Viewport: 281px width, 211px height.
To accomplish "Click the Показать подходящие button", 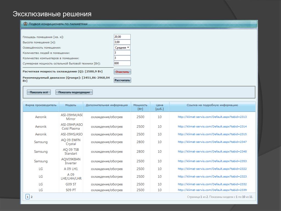I will tap(74, 92).
